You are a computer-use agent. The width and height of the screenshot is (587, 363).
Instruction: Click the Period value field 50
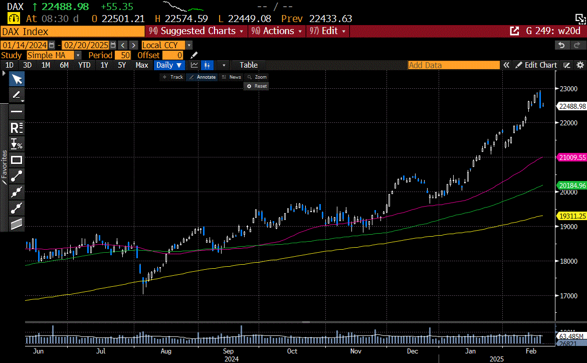click(123, 55)
